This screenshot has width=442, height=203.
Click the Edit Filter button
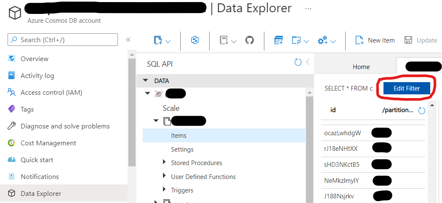(407, 88)
